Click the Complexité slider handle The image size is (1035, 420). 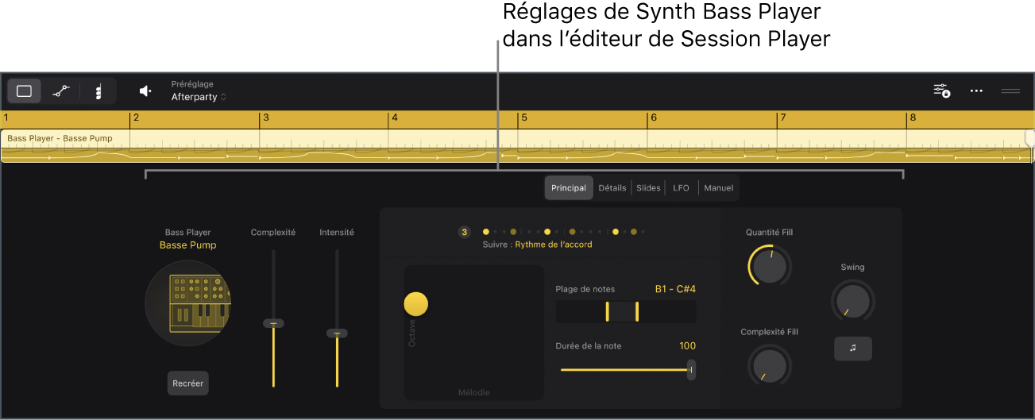(x=273, y=324)
